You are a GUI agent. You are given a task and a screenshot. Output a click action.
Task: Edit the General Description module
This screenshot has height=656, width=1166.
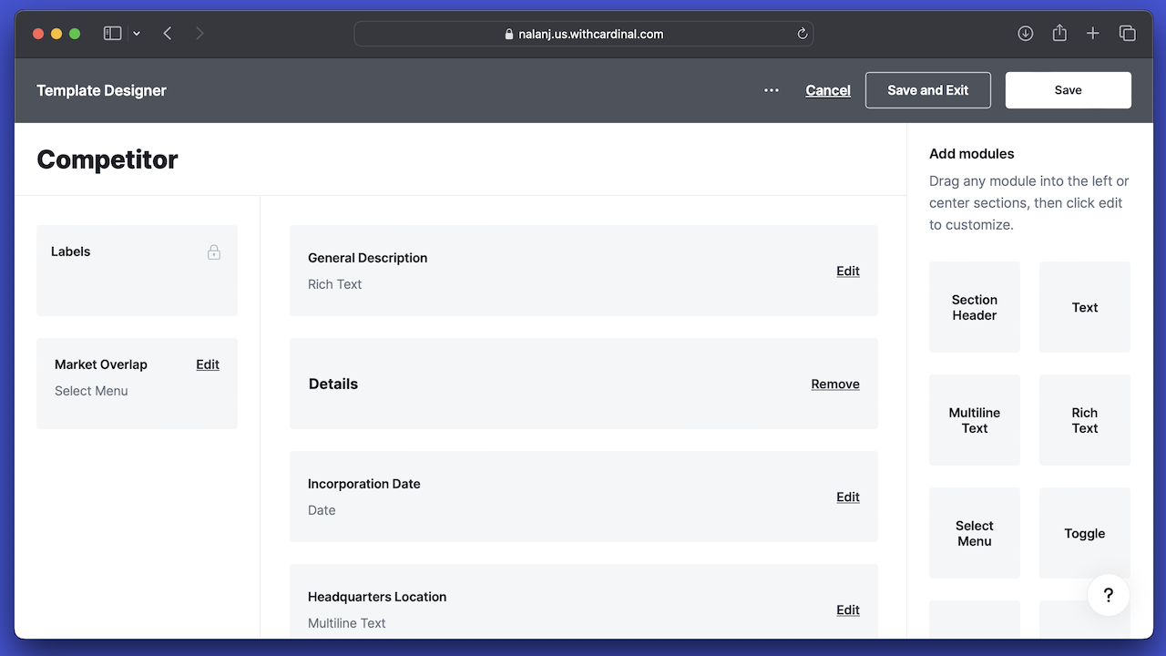pos(848,271)
